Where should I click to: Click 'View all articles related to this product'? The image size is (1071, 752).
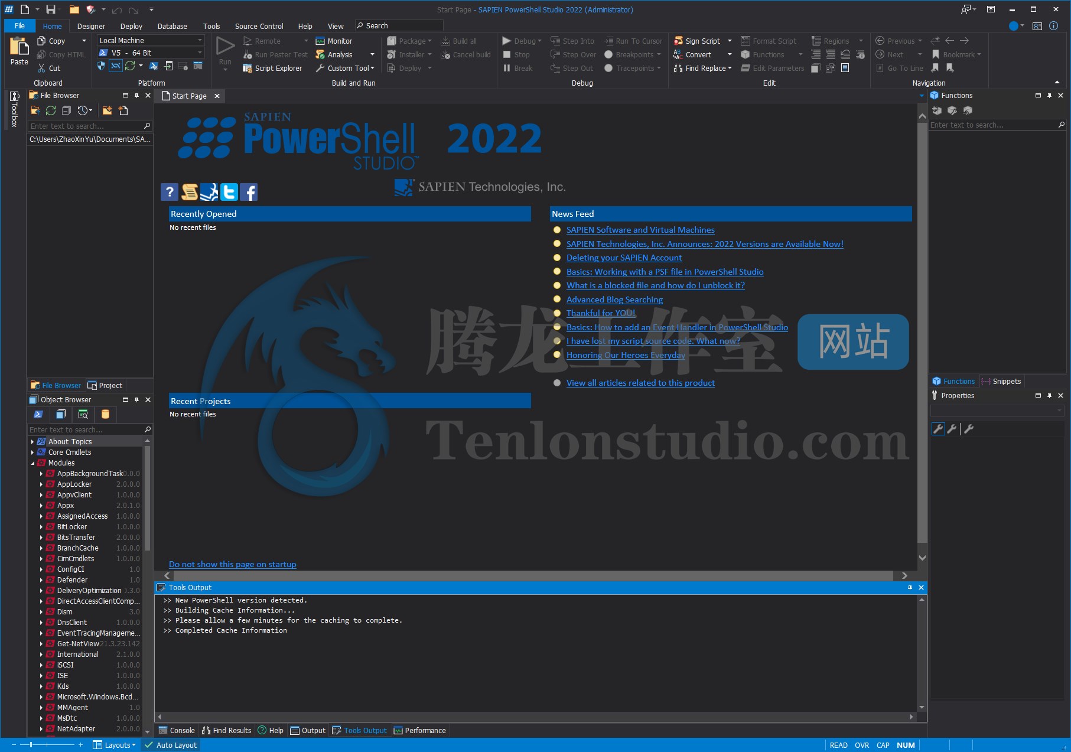(640, 383)
